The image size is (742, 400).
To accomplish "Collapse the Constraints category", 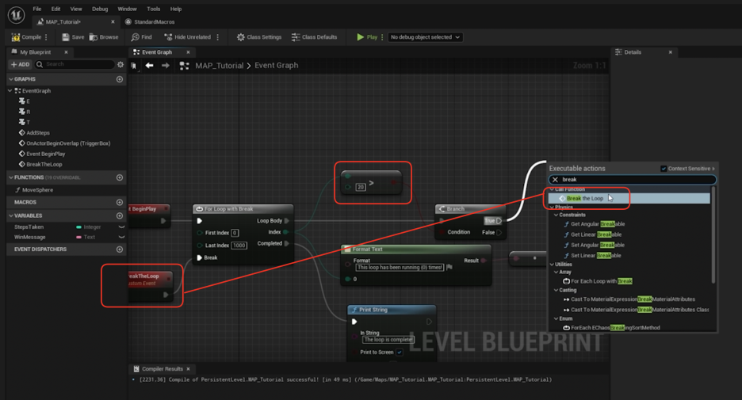I will coord(556,215).
